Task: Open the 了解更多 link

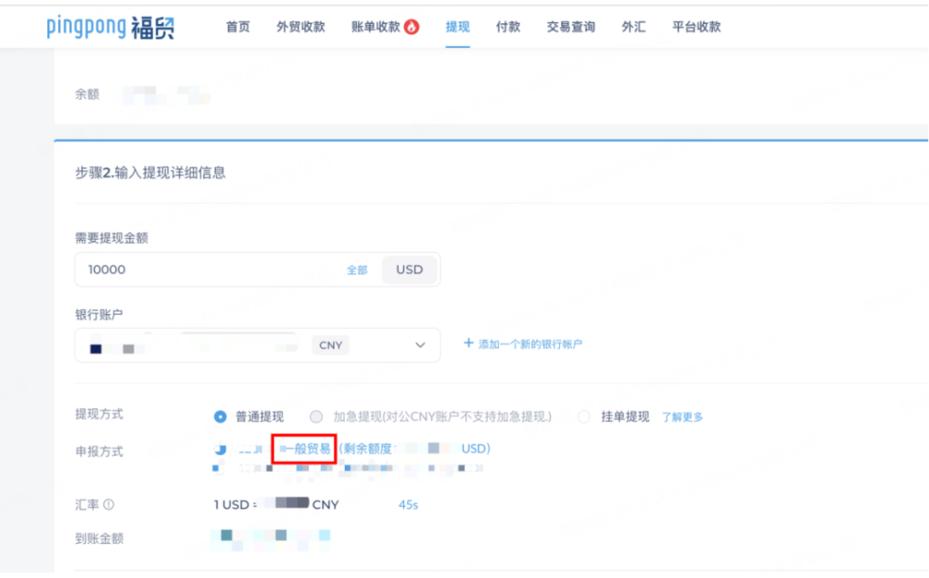Action: pyautogui.click(x=682, y=418)
